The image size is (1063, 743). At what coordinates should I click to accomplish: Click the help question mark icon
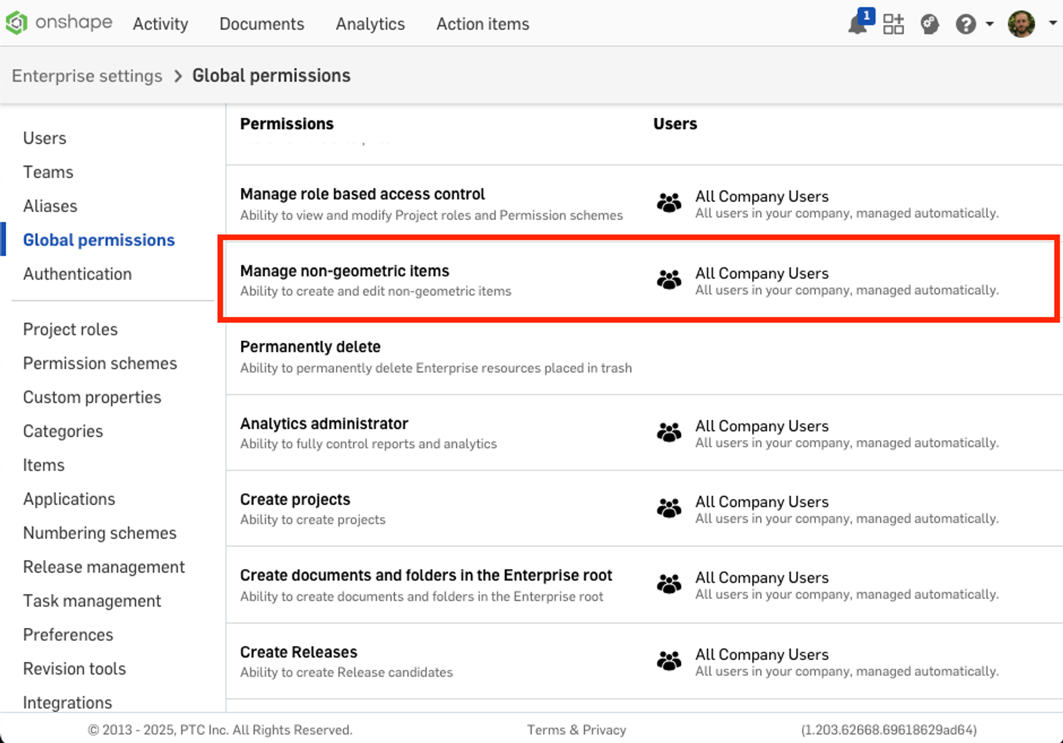click(x=964, y=25)
